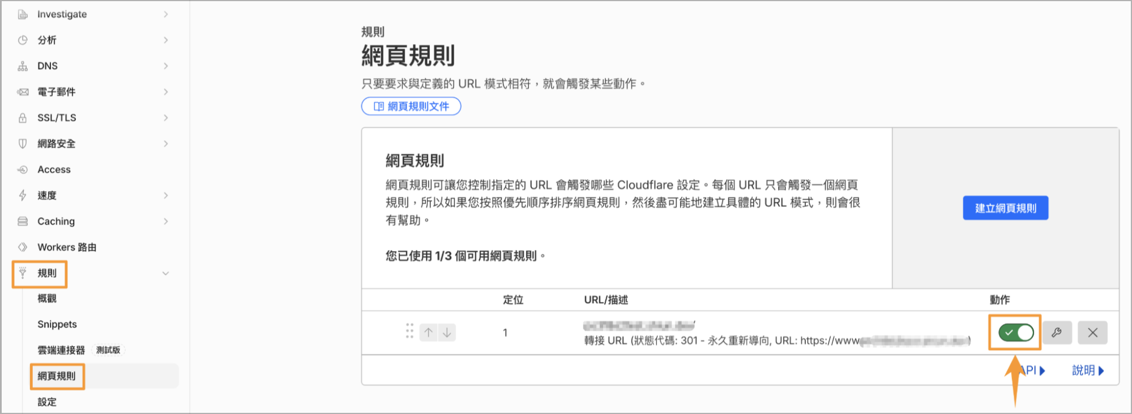This screenshot has width=1132, height=414.
Task: Click the blurred URL pattern of rule 1
Action: pos(639,325)
